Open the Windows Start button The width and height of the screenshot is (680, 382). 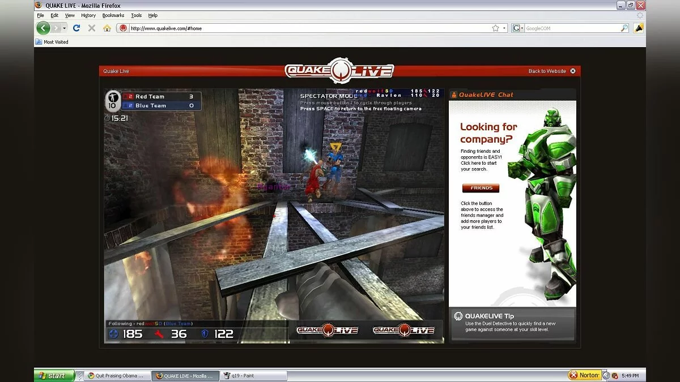coord(54,375)
